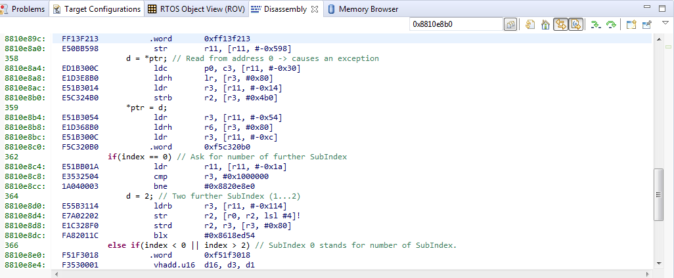Viewport: 674px width, 278px height.
Task: Go to the current PC home icon
Action: pyautogui.click(x=545, y=25)
